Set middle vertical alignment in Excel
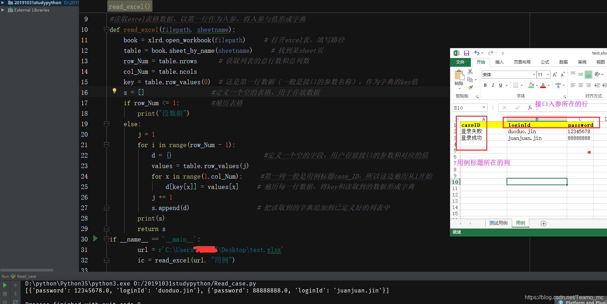Screen dimensions: 607x304 [581, 74]
